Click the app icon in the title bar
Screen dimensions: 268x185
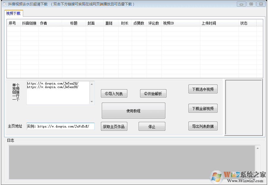tap(4, 4)
